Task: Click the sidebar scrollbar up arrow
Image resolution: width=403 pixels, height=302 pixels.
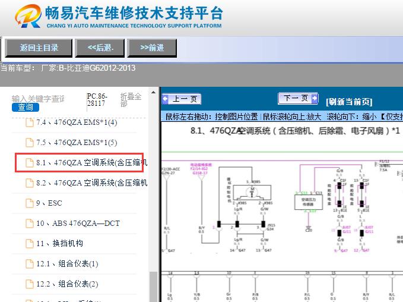Action: [x=154, y=92]
